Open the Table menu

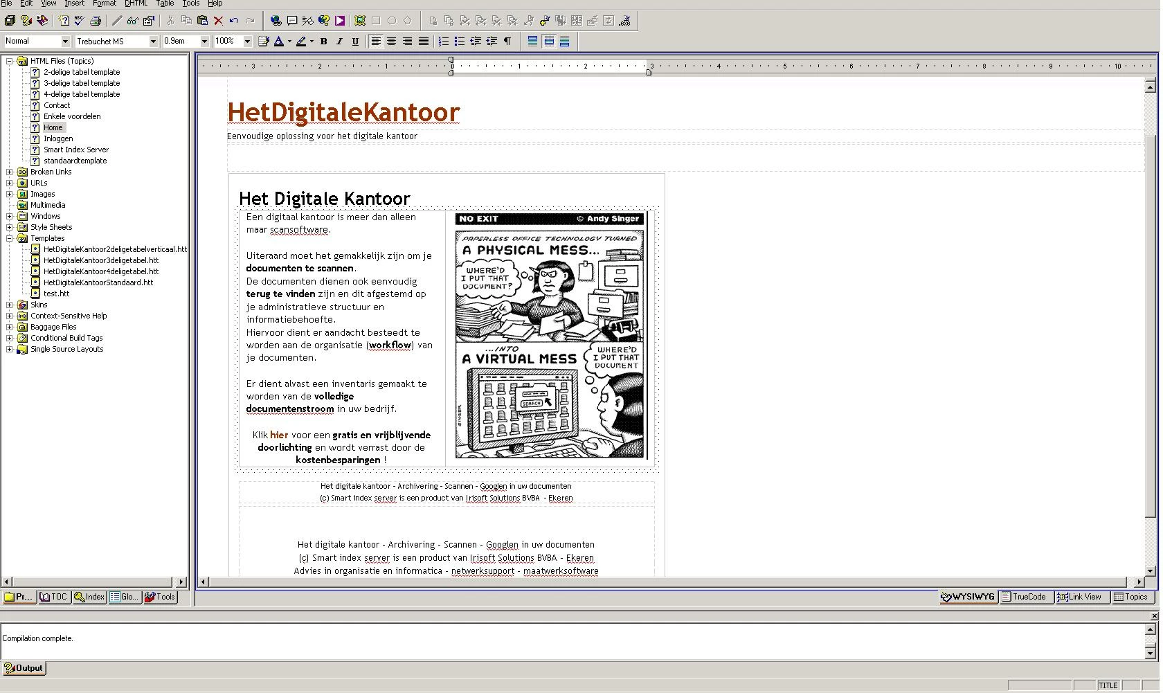pos(165,3)
